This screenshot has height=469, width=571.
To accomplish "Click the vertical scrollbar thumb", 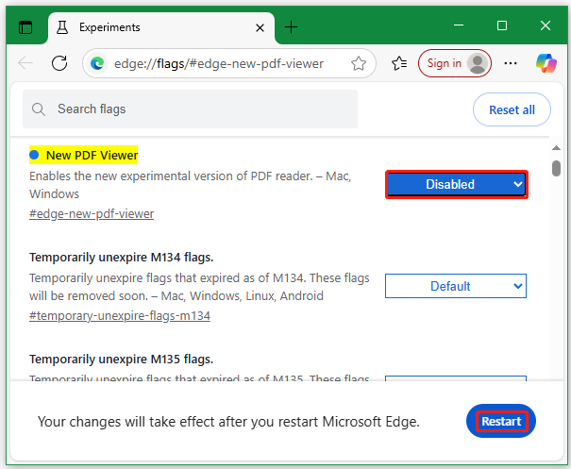I will (556, 168).
